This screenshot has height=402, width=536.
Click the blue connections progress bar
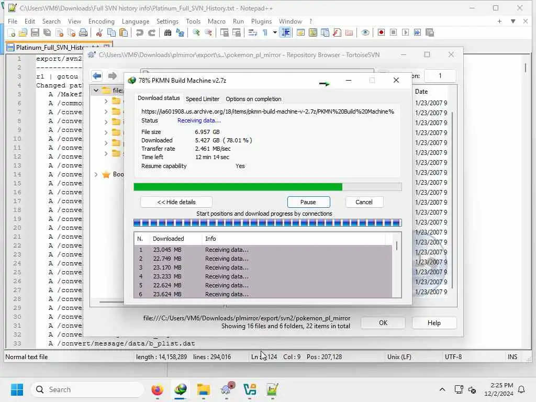coord(267,223)
